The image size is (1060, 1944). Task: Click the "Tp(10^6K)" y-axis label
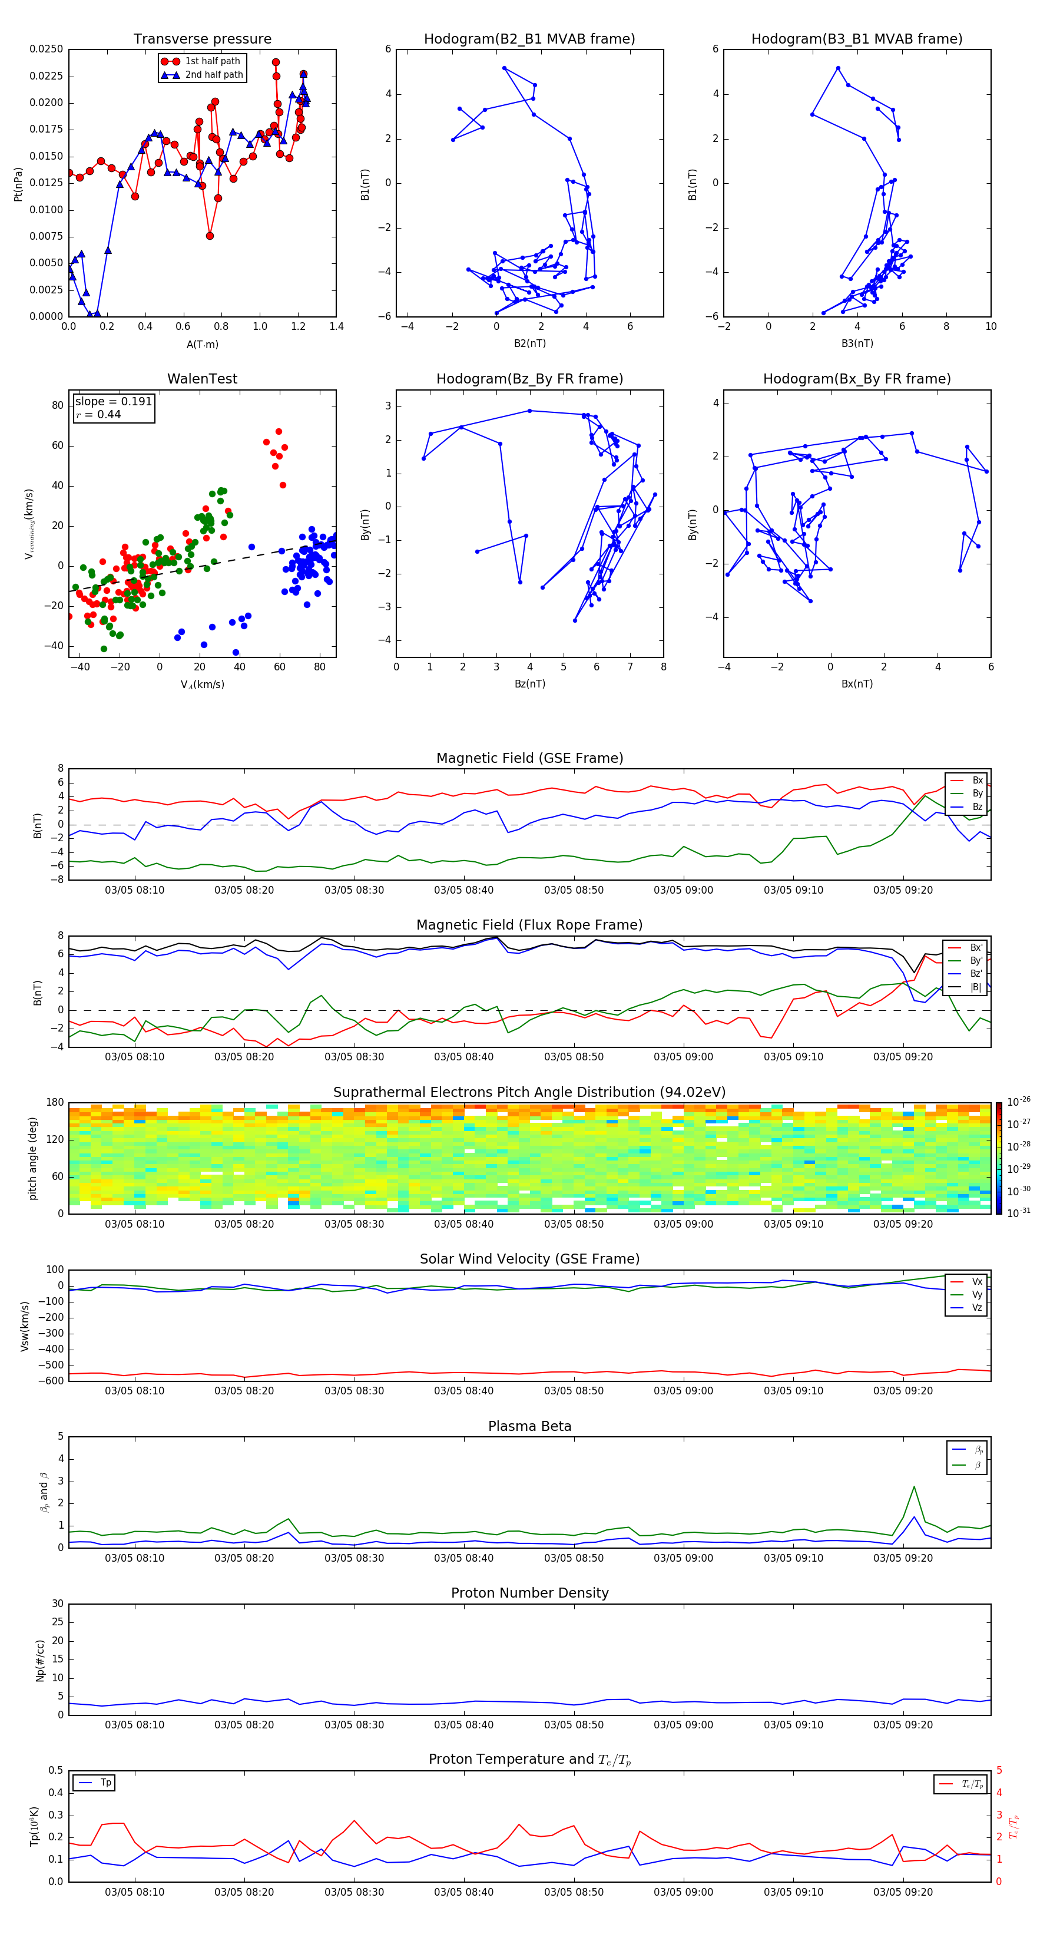pyautogui.click(x=33, y=1826)
